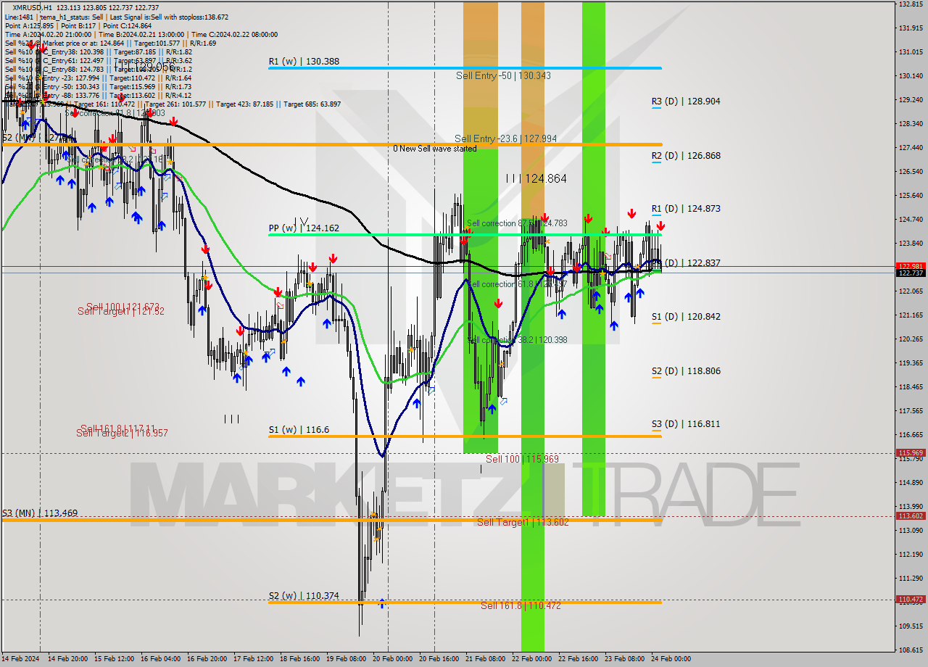Click the '| | | 124.864' price label
The image size is (928, 667).
[x=536, y=178]
